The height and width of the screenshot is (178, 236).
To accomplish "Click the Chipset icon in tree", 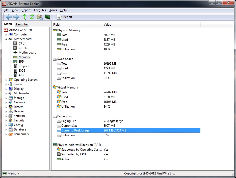I will click(15, 66).
